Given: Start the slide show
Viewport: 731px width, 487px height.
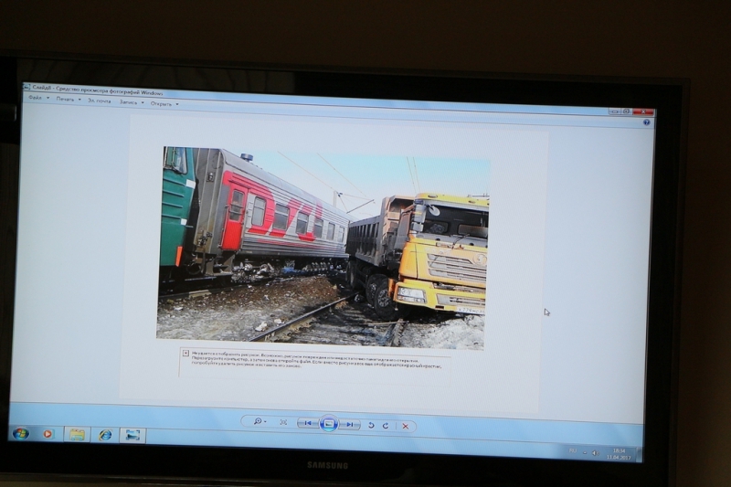Looking at the screenshot, I should 330,424.
